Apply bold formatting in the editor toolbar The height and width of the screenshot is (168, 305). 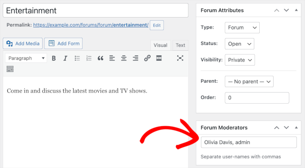[54, 58]
